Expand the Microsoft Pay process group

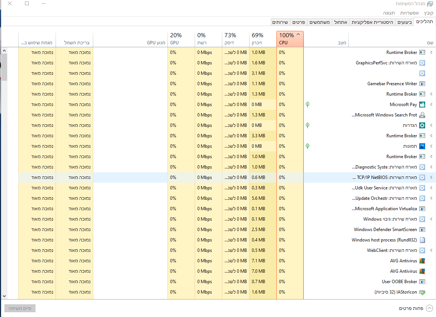click(431, 105)
